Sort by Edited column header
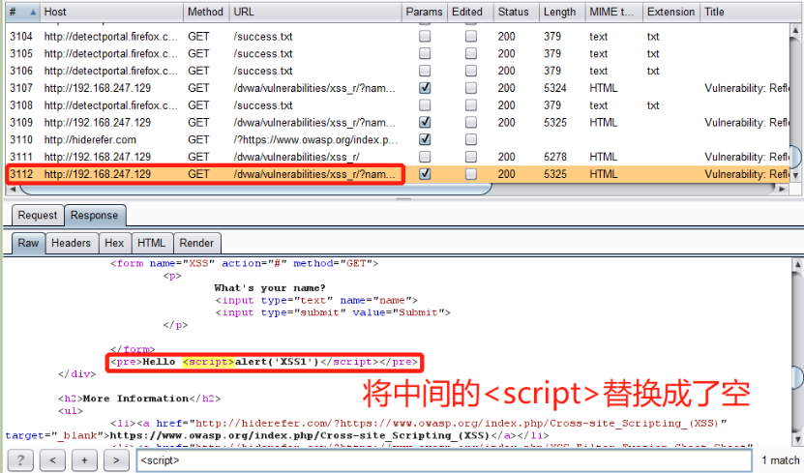804x473 pixels. click(470, 12)
